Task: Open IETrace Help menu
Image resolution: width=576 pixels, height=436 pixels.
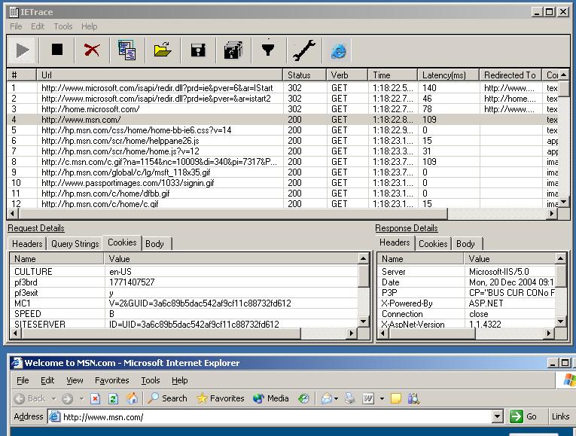Action: pyautogui.click(x=90, y=26)
